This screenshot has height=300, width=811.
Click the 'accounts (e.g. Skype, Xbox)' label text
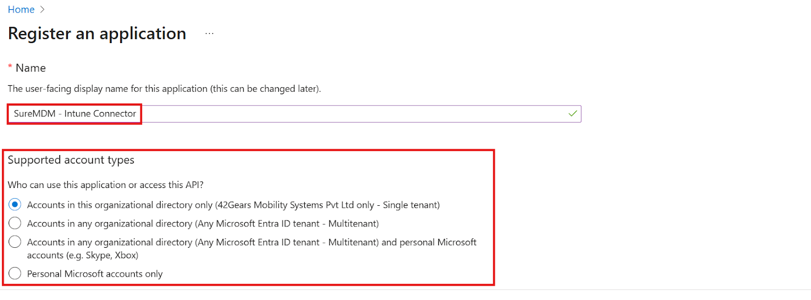click(83, 255)
